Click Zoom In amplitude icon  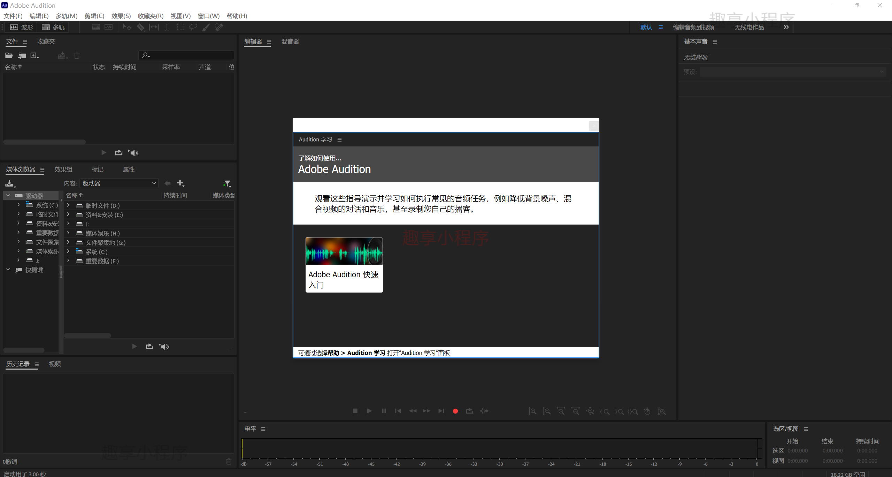pyautogui.click(x=532, y=411)
